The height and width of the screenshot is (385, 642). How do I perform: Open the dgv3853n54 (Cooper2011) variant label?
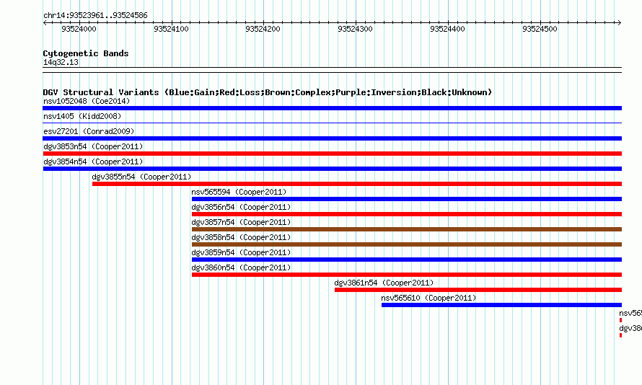pos(93,146)
